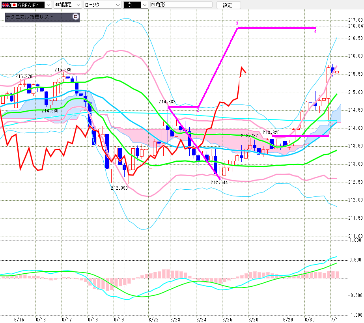The height and width of the screenshot is (323, 364).
Task: Click the 四角形 shape field
Action: click(181, 5)
